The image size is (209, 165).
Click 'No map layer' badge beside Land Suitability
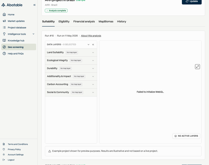tap(71, 52)
